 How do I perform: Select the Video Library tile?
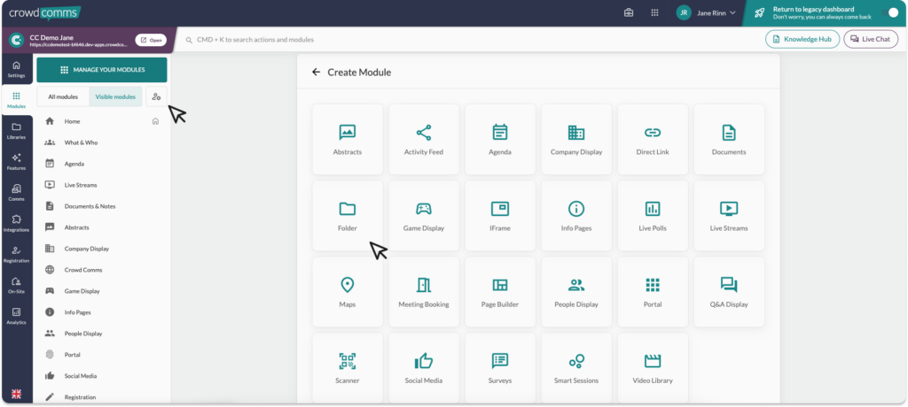pyautogui.click(x=653, y=368)
